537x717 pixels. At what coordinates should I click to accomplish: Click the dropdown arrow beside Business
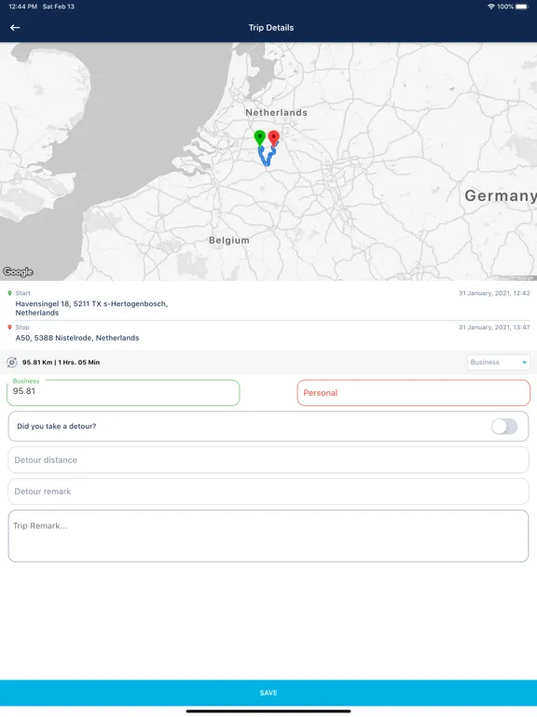point(524,362)
